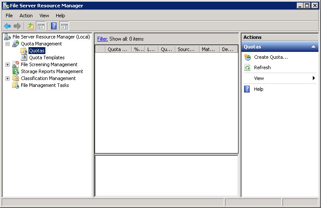Screen dimensions: 321x208
Task: Click the Back arrow toolbar icon
Action: click(x=7, y=26)
